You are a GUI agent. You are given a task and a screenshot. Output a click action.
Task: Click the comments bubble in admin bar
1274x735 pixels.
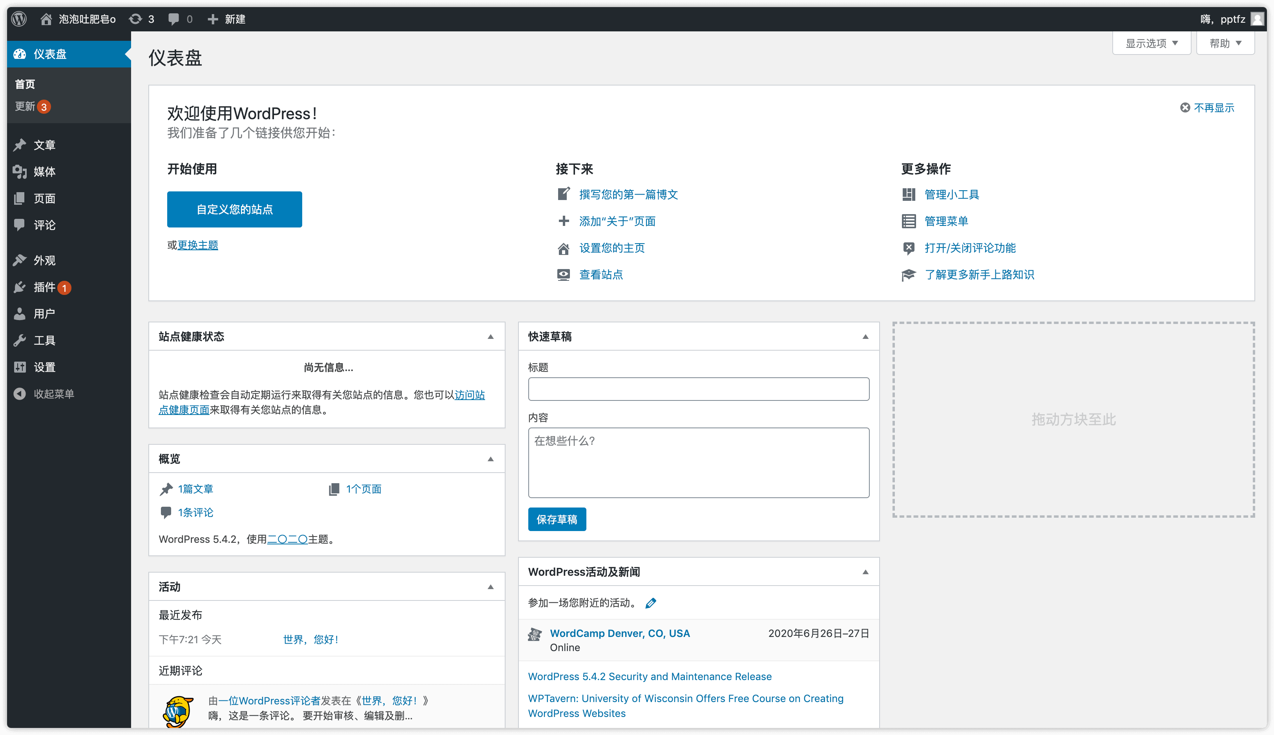pos(174,19)
